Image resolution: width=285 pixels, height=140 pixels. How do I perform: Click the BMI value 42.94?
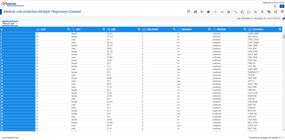(109, 96)
